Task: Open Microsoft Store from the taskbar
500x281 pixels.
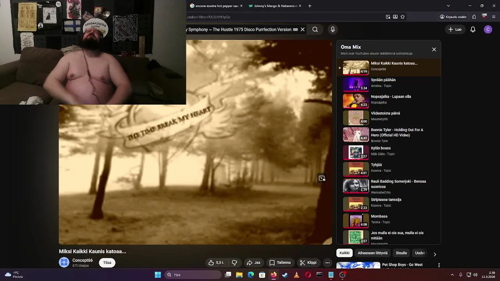Action: pyautogui.click(x=262, y=275)
